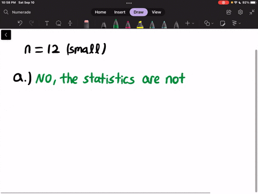Pick the teal-tipped pen
This screenshot has height=194, width=258.
point(152,25)
